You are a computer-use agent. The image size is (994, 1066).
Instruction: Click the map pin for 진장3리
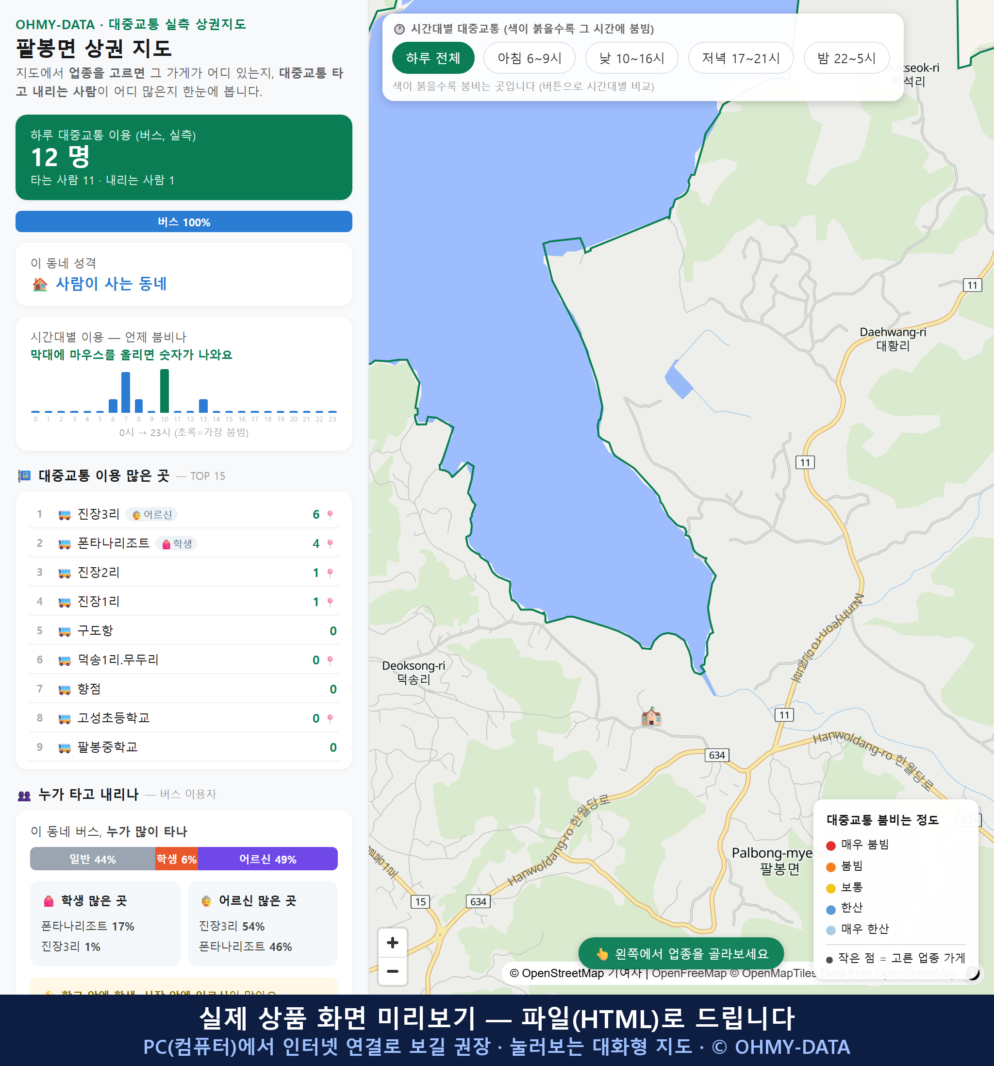point(330,515)
